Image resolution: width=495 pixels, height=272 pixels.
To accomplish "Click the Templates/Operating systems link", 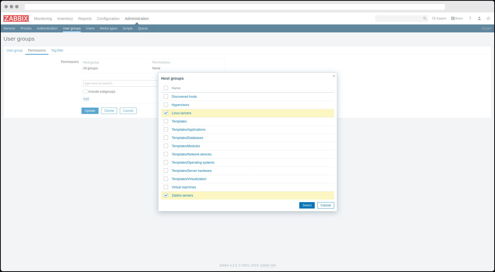I will point(193,163).
